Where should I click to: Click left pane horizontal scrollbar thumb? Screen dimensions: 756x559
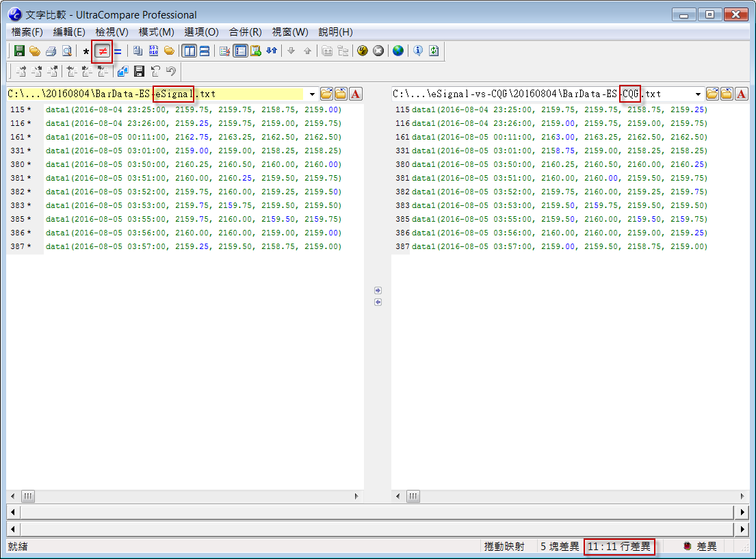pyautogui.click(x=28, y=496)
